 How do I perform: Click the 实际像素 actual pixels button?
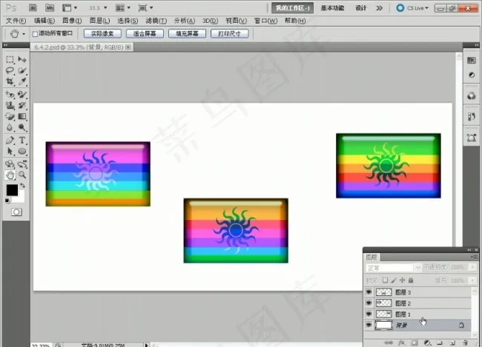[x=102, y=34]
